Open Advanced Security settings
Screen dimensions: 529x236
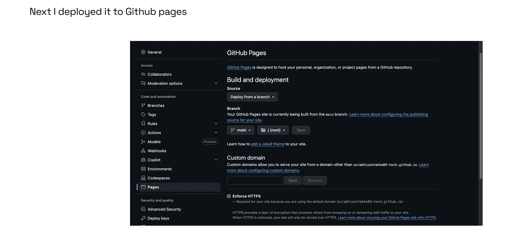180,209
